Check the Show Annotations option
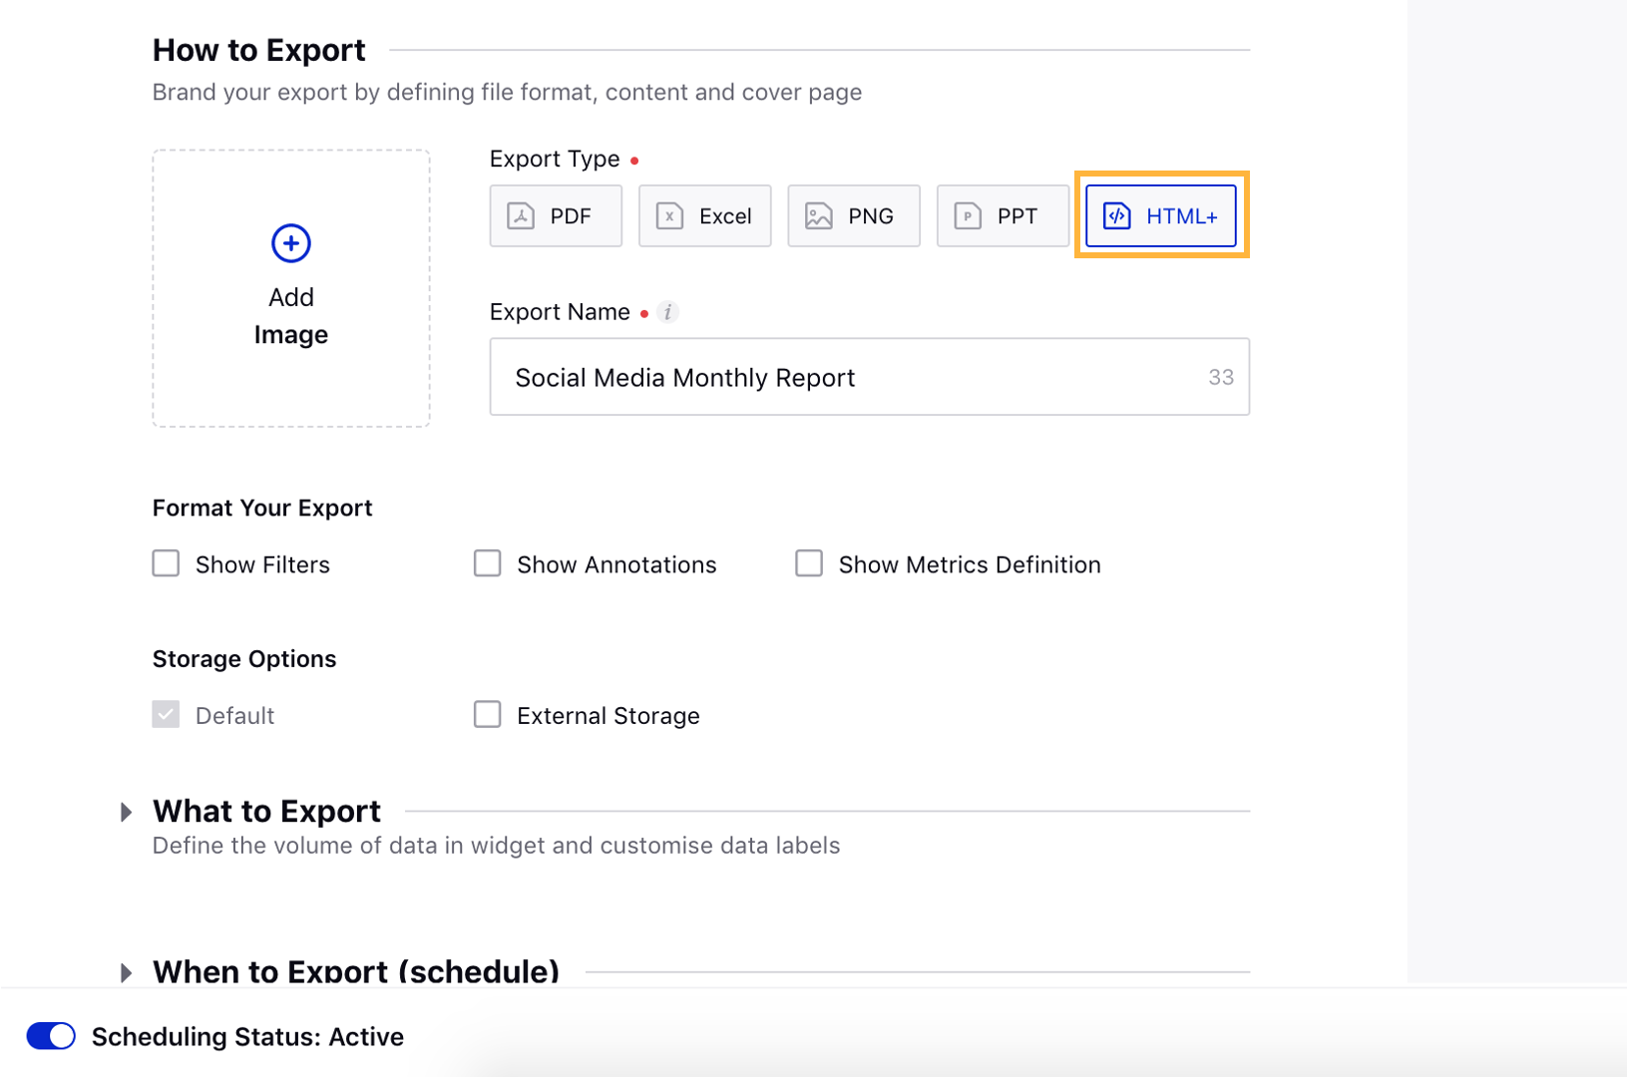The image size is (1628, 1077). click(487, 564)
